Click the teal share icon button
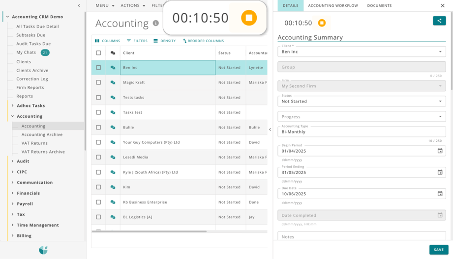The height and width of the screenshot is (259, 453). pyautogui.click(x=439, y=21)
